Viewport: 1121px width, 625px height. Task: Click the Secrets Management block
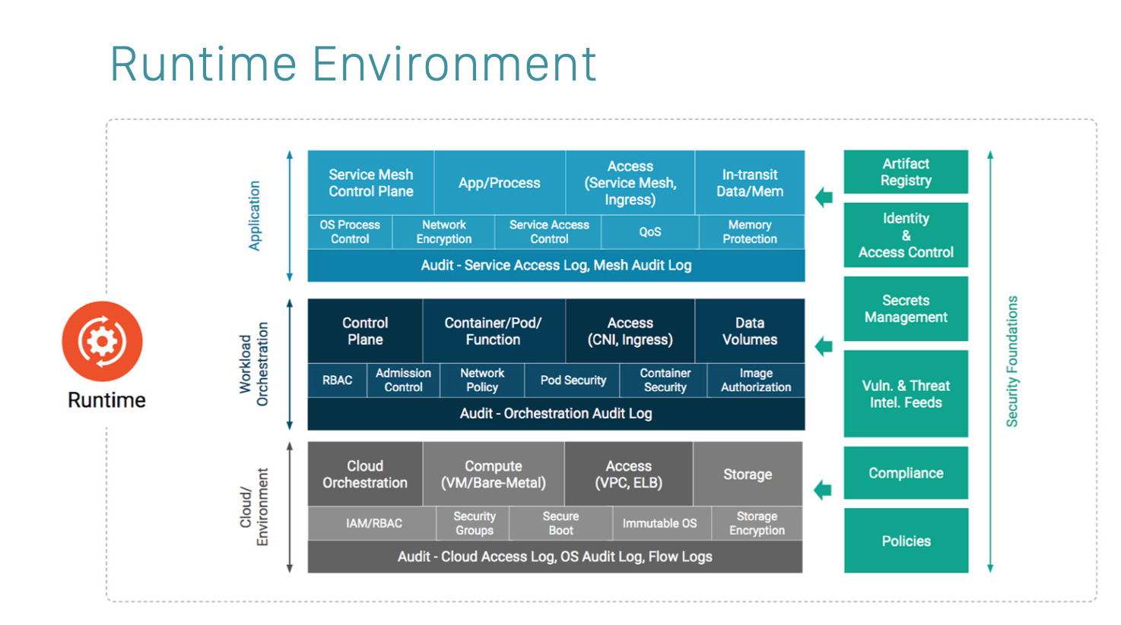pos(905,308)
